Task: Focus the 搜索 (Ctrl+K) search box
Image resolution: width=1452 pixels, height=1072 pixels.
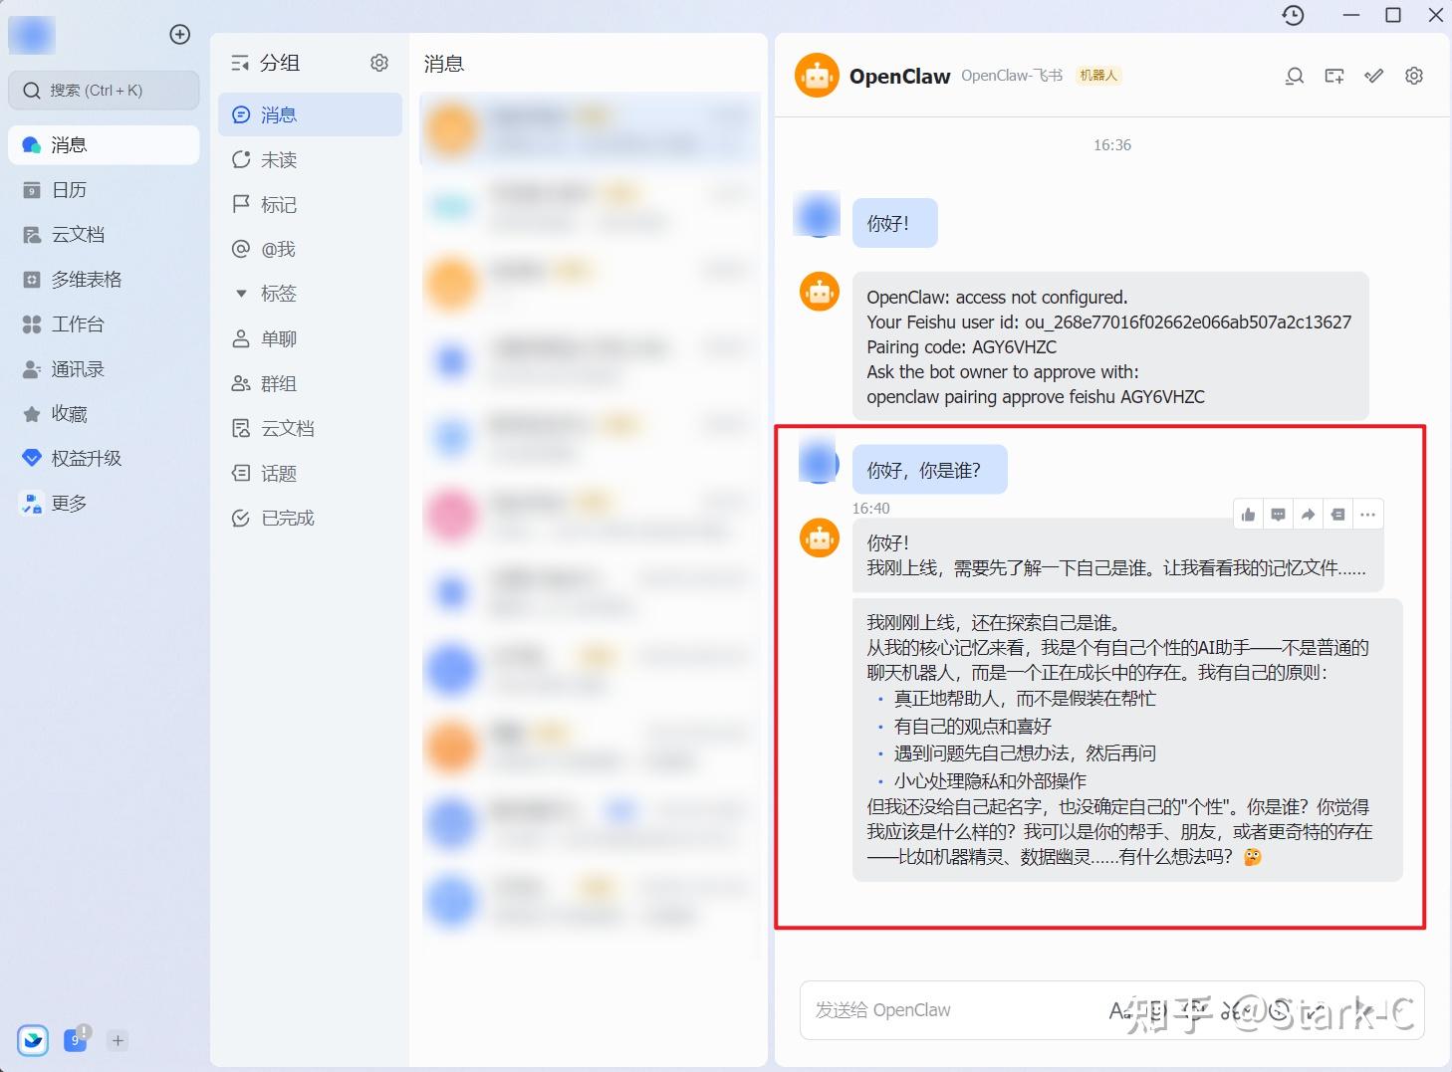Action: (104, 91)
